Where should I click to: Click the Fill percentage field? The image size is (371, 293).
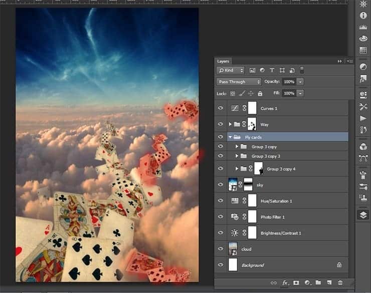pyautogui.click(x=289, y=93)
